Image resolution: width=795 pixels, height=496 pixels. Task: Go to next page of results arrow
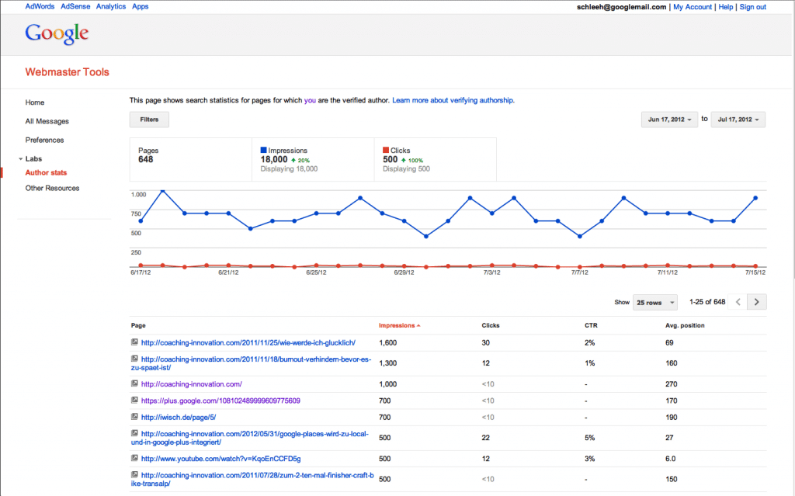tap(757, 302)
